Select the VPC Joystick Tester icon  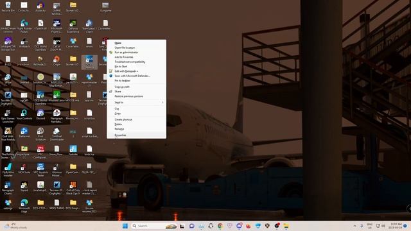(40, 170)
